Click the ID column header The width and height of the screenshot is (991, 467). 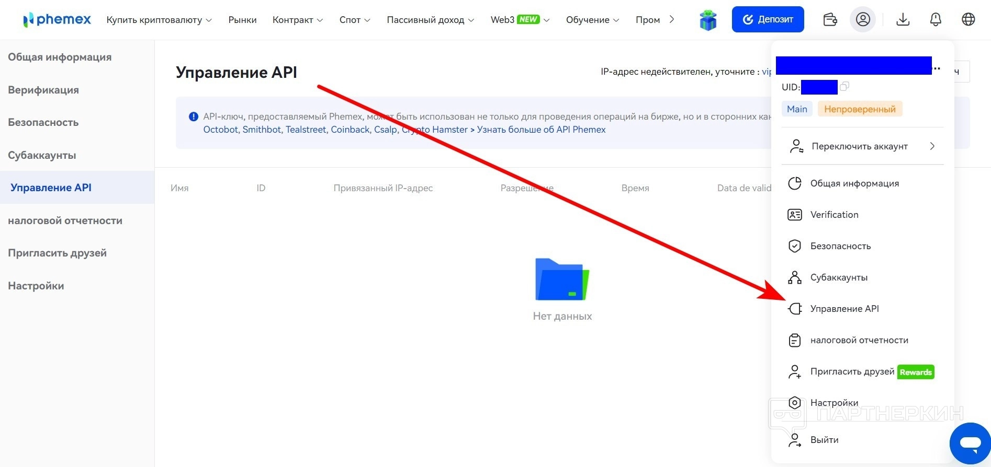click(261, 188)
